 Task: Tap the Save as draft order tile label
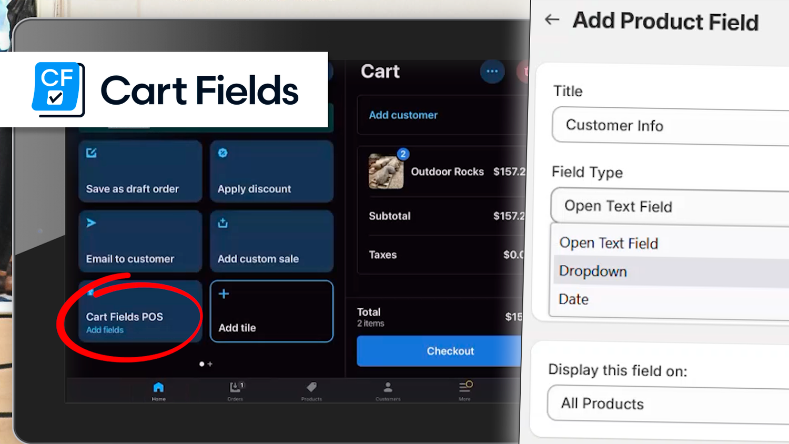pyautogui.click(x=133, y=189)
